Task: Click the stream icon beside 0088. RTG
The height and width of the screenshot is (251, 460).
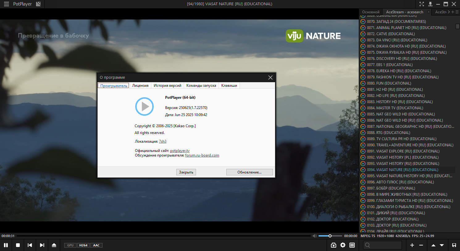Action: pos(363,133)
